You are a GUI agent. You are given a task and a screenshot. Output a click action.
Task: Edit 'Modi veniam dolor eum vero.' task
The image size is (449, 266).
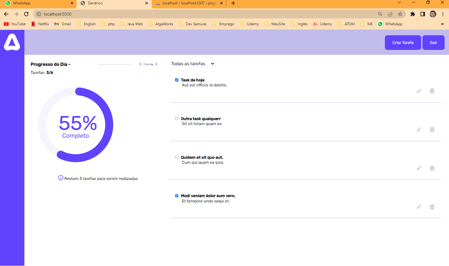419,207
